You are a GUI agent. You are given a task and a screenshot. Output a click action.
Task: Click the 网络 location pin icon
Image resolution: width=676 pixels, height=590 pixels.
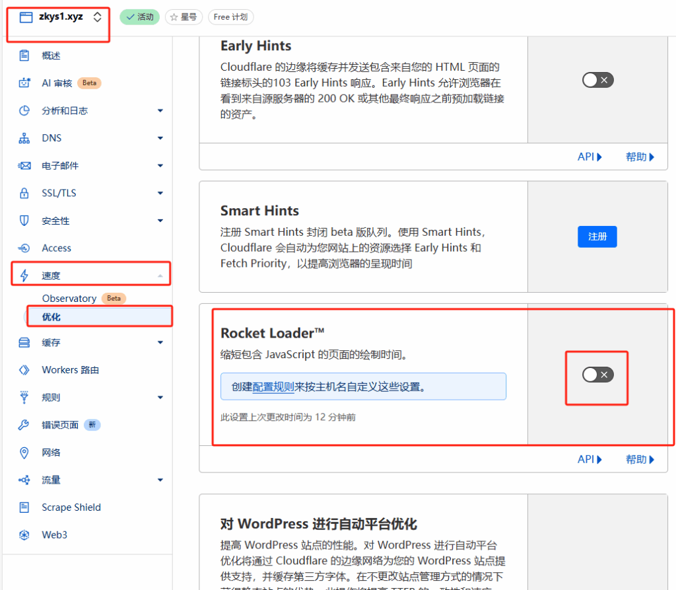click(24, 453)
